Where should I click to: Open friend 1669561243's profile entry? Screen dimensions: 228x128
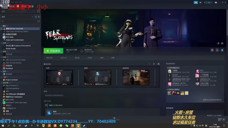click(206, 80)
